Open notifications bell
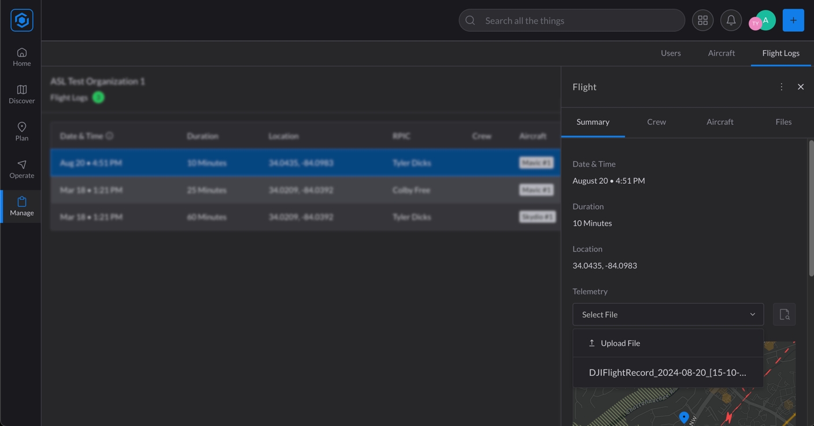 (731, 20)
